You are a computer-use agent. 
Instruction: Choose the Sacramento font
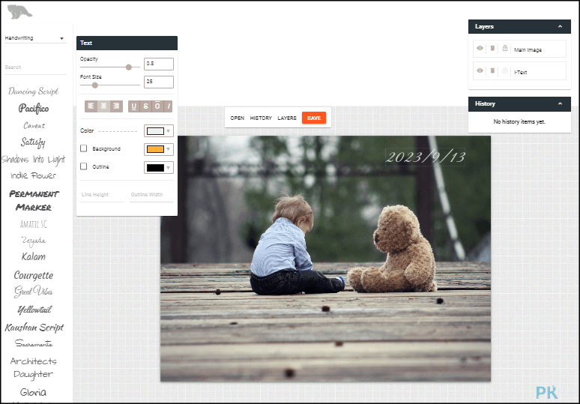34,344
